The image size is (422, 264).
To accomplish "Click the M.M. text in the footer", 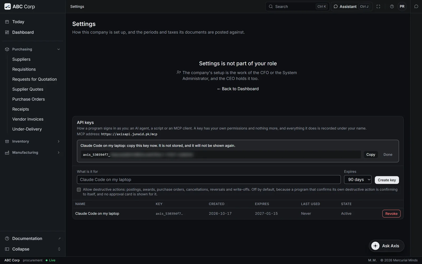I will click(x=372, y=260).
